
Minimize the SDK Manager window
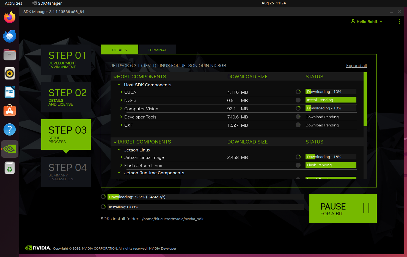point(391,12)
